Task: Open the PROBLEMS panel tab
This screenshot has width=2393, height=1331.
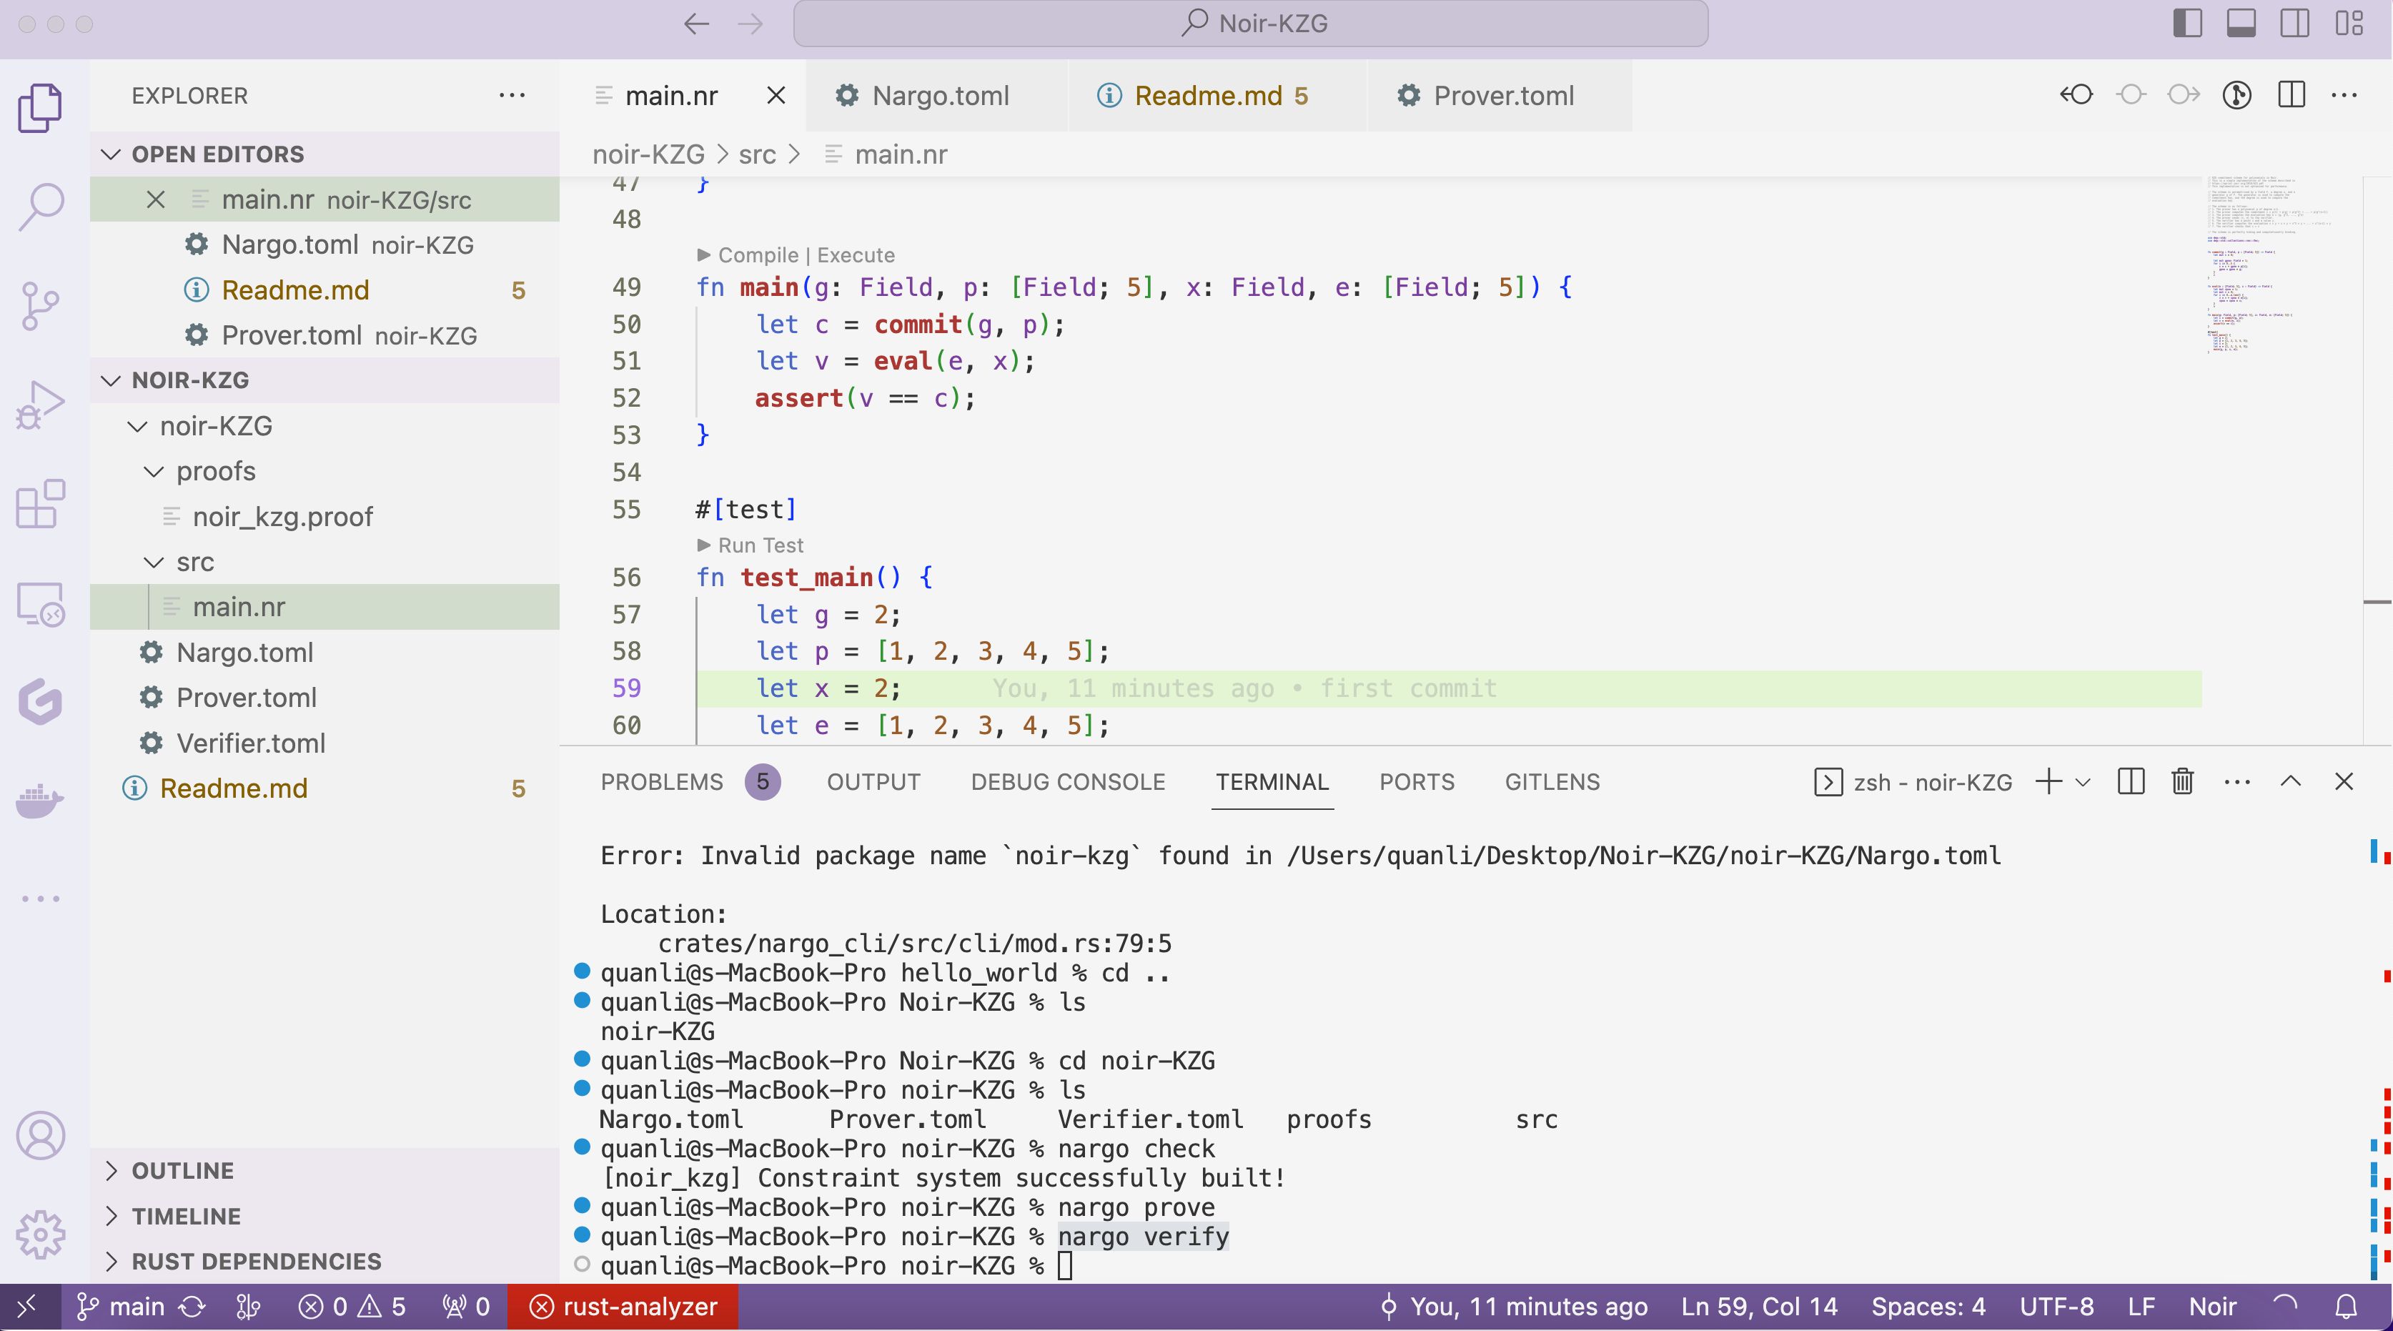Action: coord(689,782)
